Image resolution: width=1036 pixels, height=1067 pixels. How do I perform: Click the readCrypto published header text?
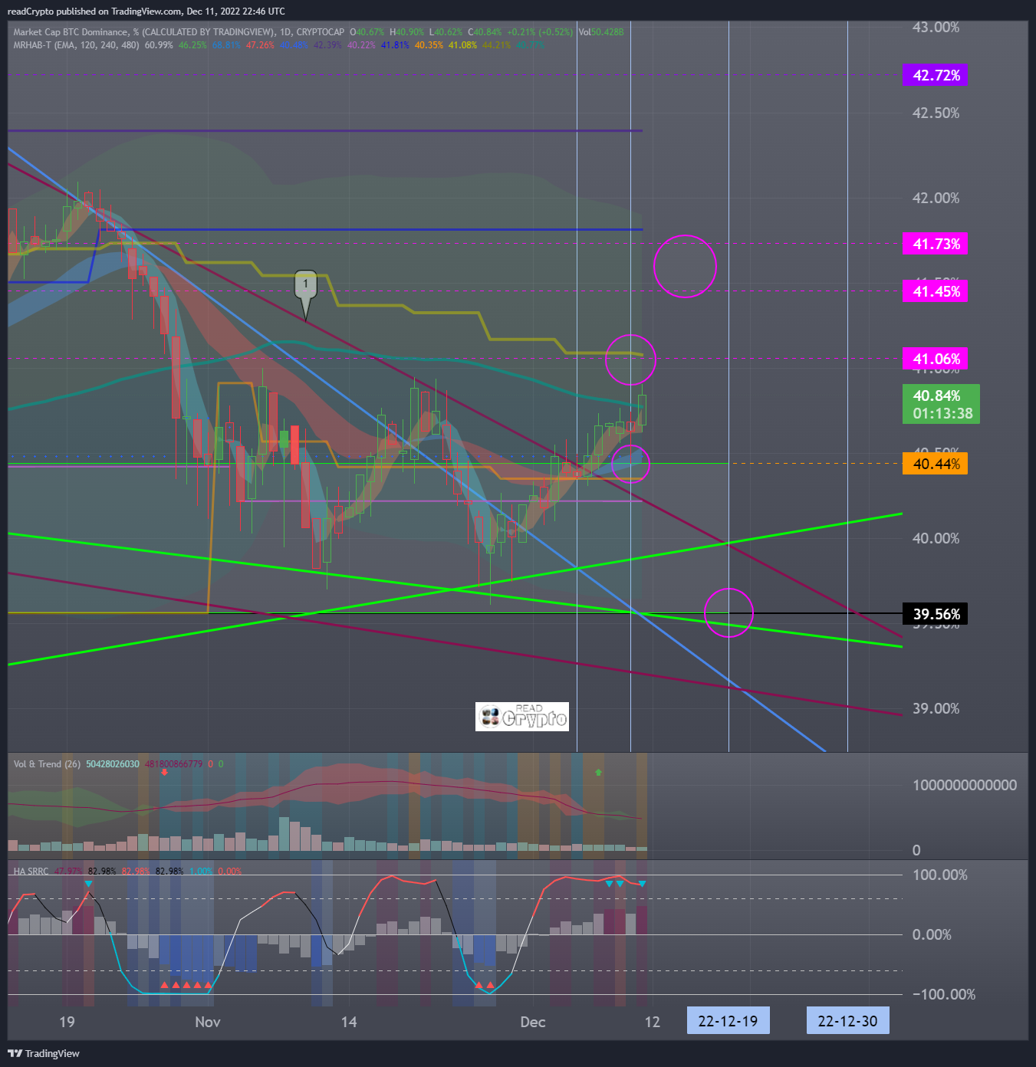pos(146,11)
